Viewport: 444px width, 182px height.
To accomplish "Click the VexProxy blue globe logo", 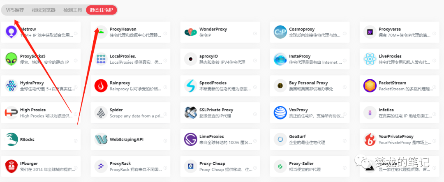I will pyautogui.click(x=280, y=113).
